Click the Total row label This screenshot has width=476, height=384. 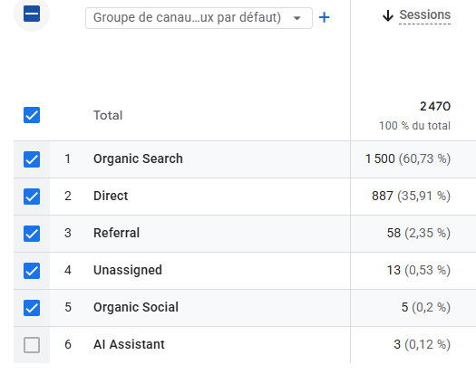pos(108,115)
